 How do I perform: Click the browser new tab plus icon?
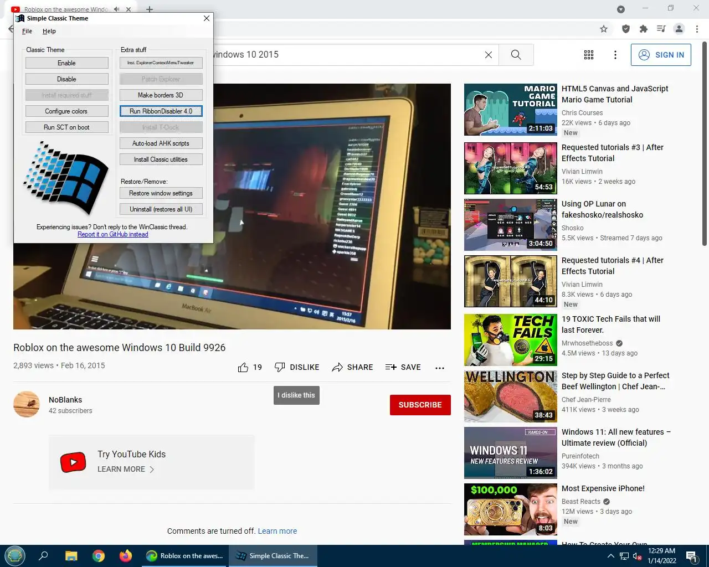click(150, 9)
